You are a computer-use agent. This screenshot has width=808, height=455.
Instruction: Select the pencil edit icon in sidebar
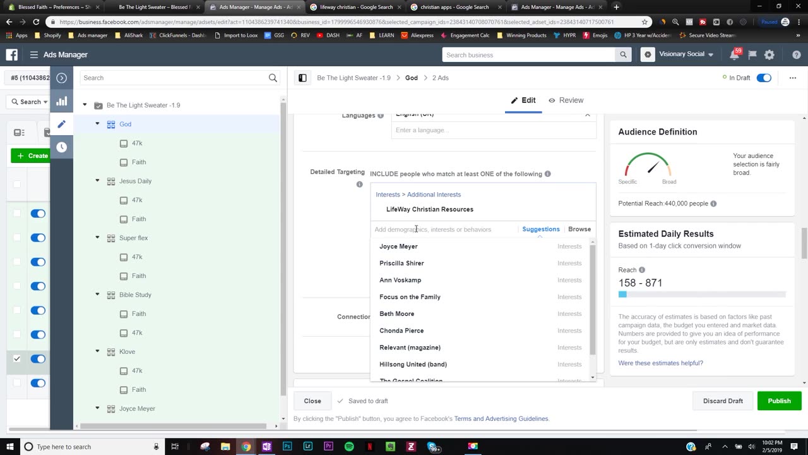pos(61,124)
